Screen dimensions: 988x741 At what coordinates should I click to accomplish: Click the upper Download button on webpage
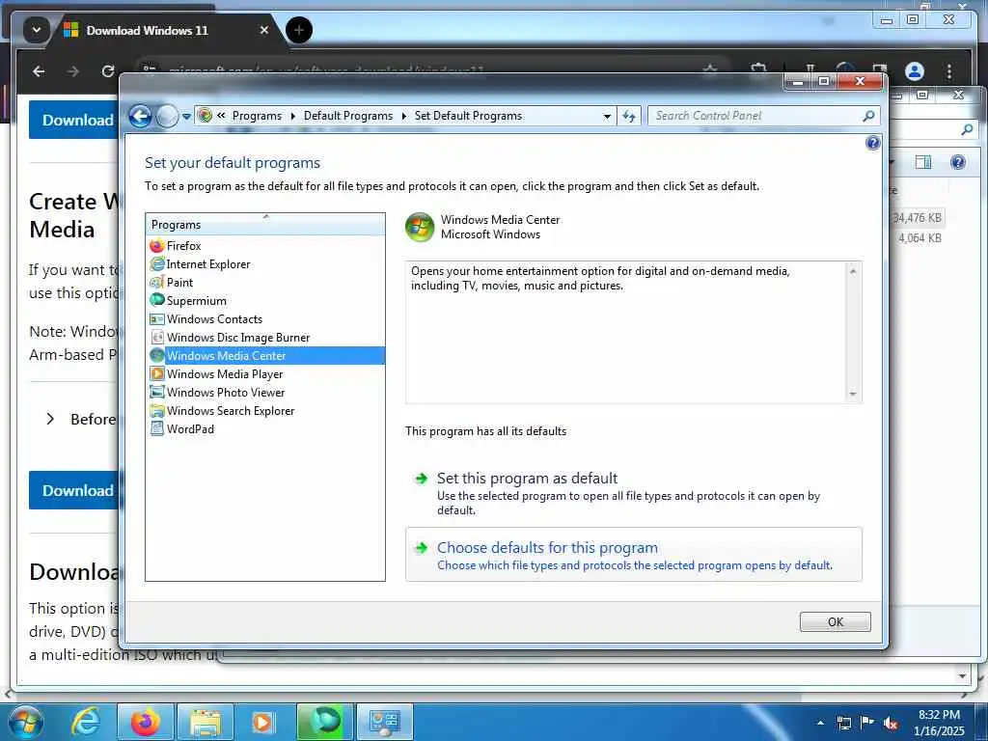click(74, 120)
